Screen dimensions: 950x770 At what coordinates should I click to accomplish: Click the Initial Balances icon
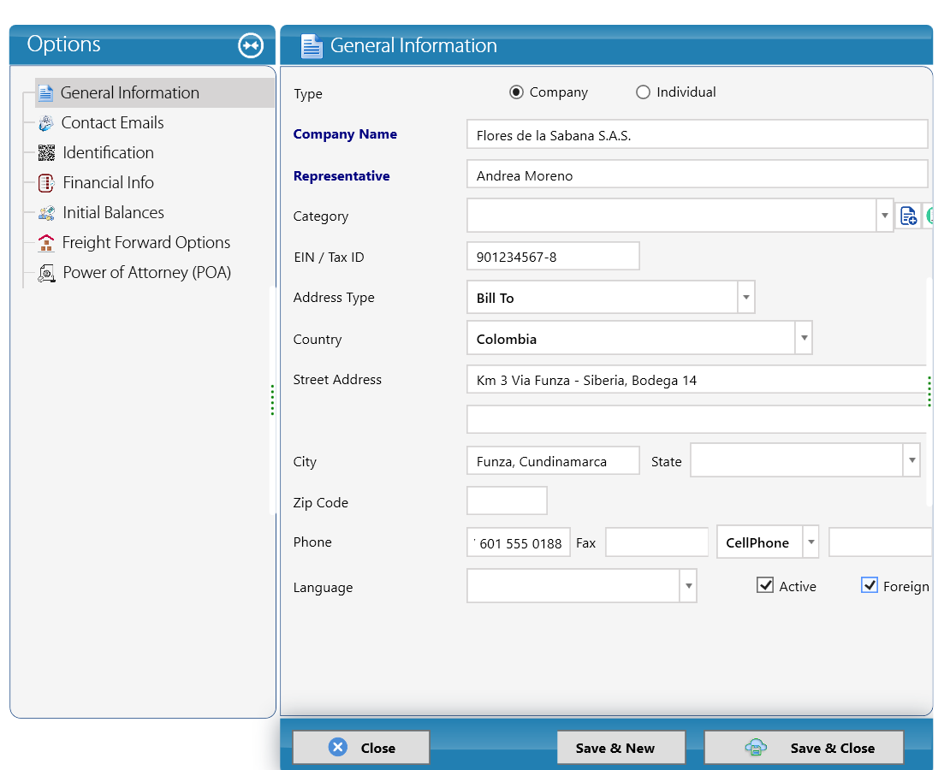[46, 213]
